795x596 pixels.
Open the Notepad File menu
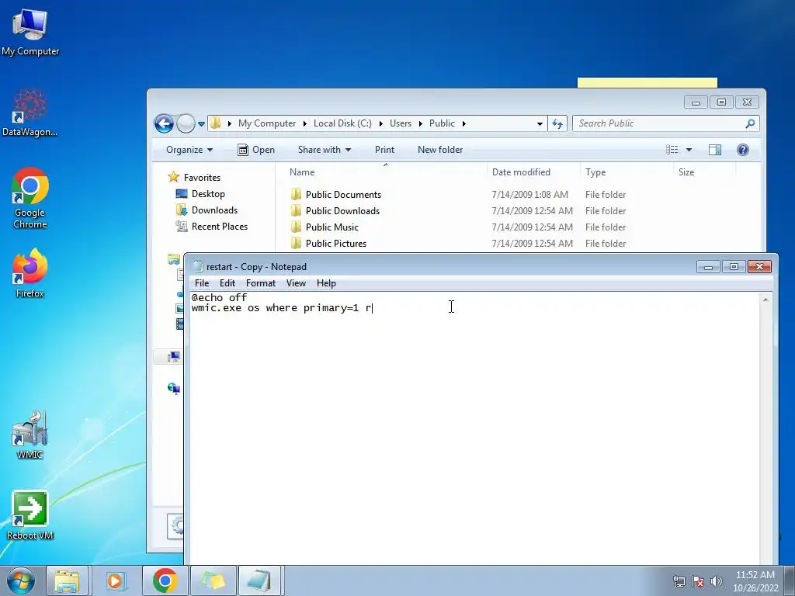coord(202,283)
